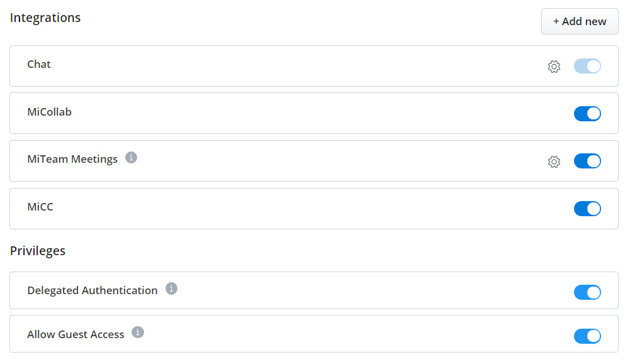The image size is (630, 362).
Task: Click the Allow Guest Access info icon
Action: [138, 331]
